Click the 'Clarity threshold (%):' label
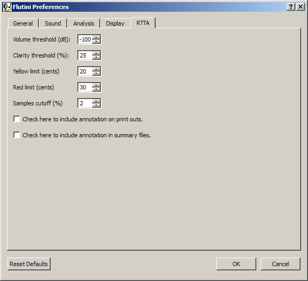 (41, 55)
